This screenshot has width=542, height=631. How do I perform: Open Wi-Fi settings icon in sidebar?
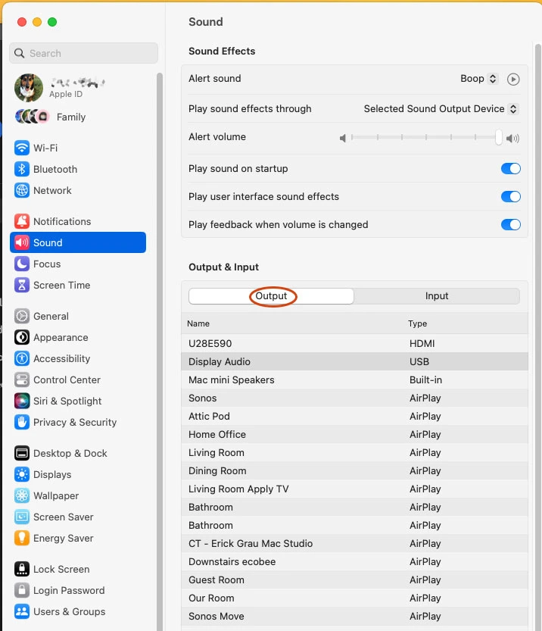tap(22, 148)
